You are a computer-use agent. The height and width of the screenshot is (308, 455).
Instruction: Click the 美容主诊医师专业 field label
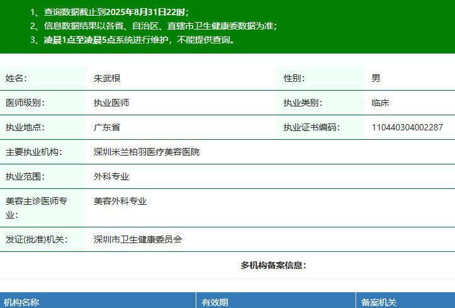[37, 207]
